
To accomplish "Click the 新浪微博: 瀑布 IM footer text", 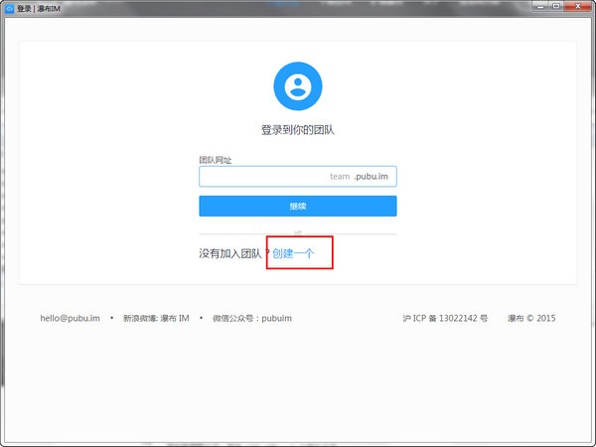I will tap(156, 318).
